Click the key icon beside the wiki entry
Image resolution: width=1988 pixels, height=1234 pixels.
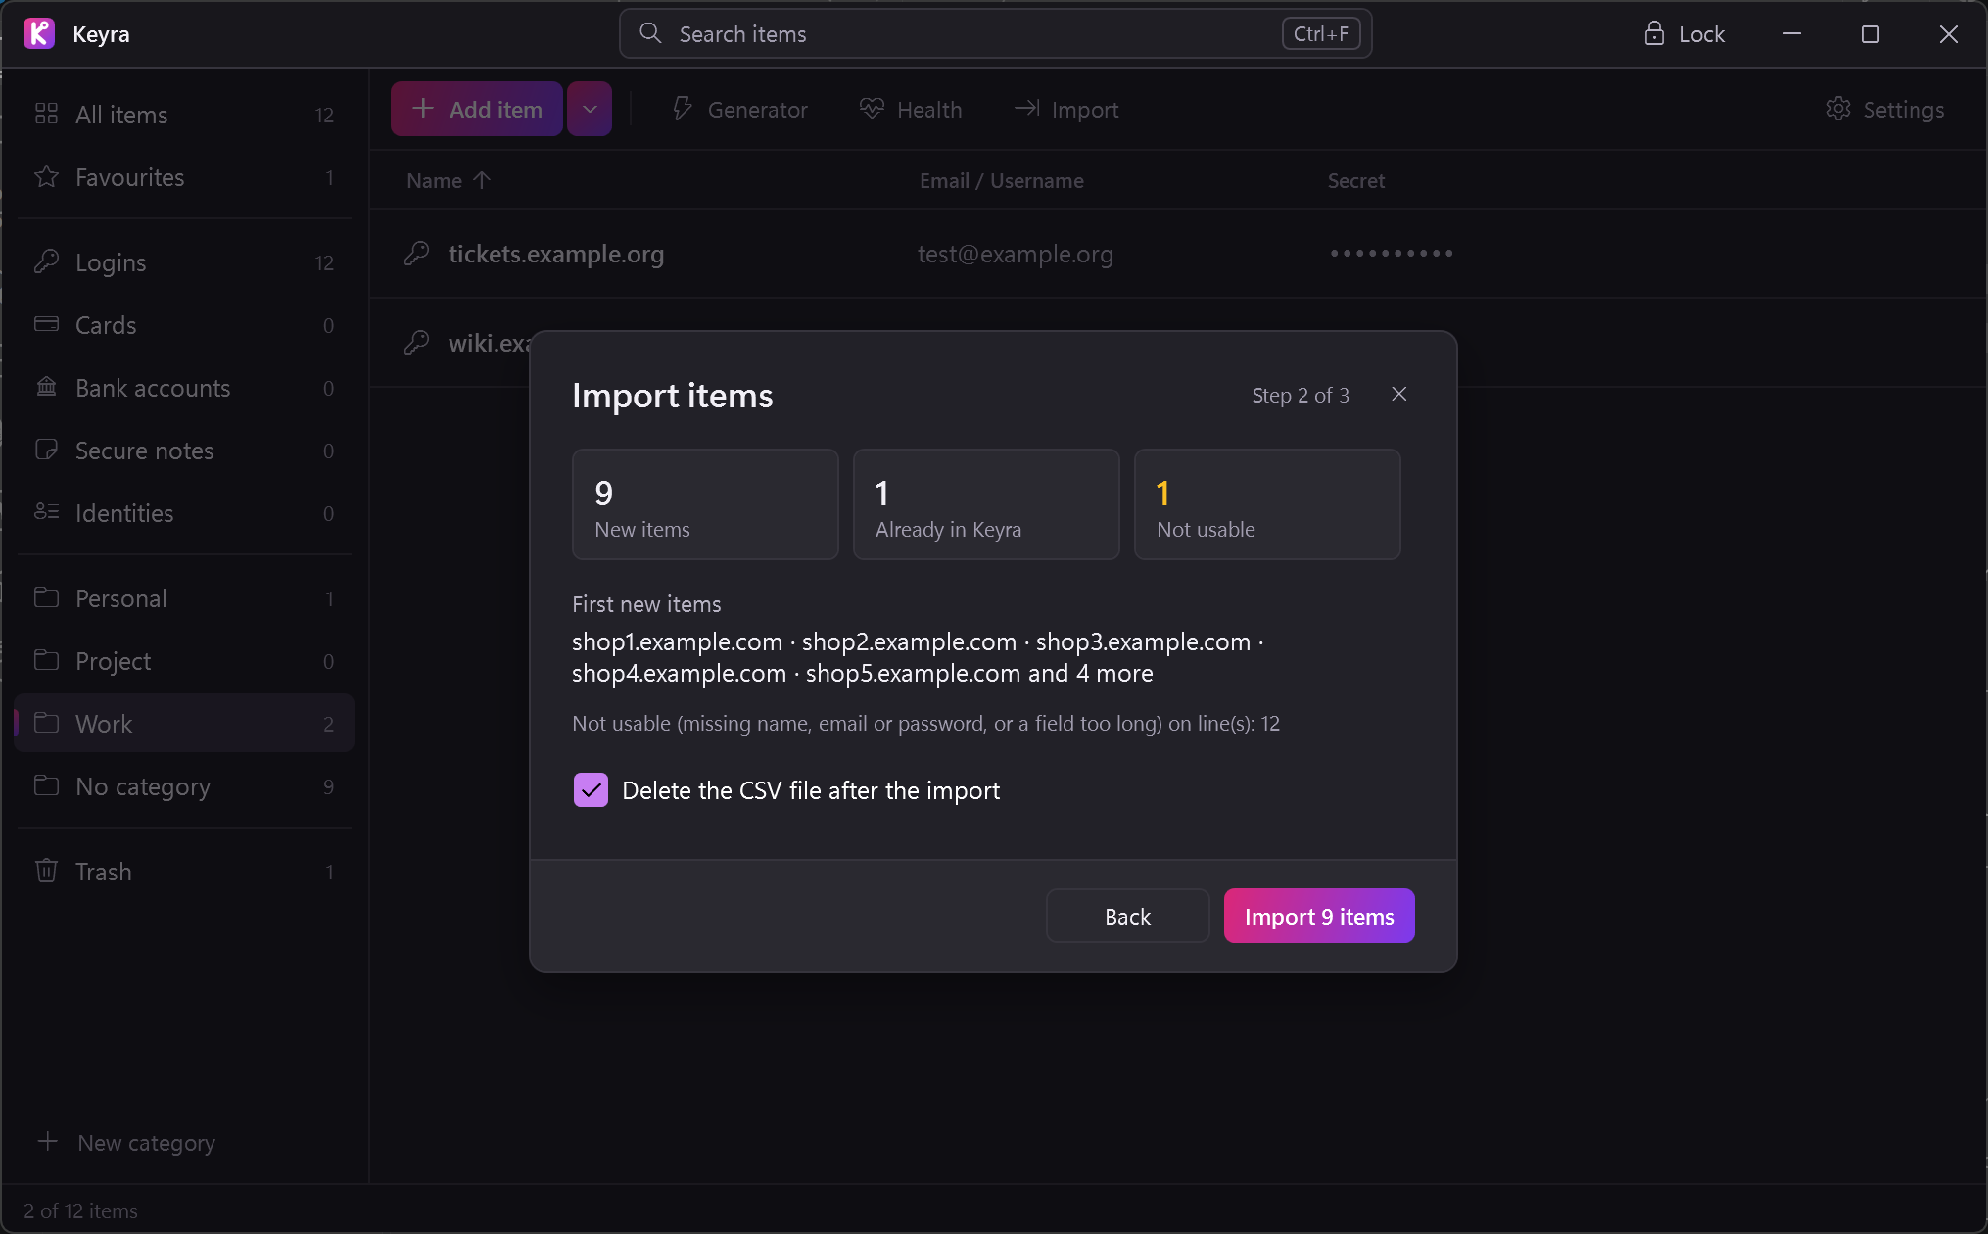(x=417, y=343)
